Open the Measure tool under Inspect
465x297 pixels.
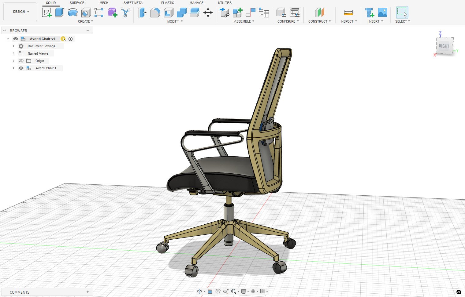pos(348,13)
